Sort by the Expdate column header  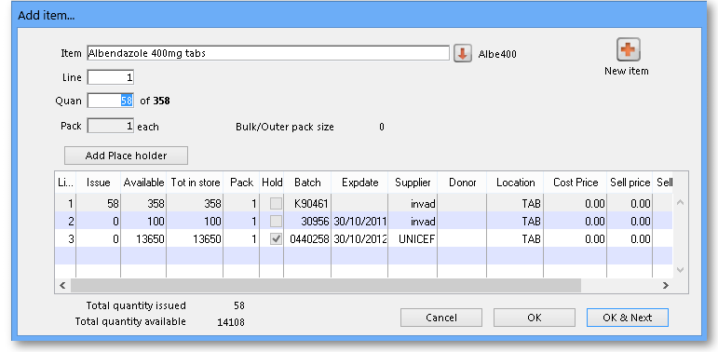tap(359, 183)
